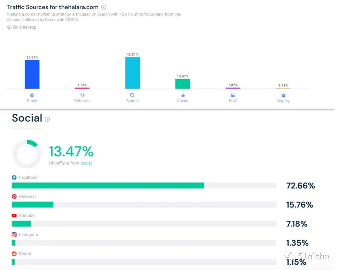Viewport: 340px width, 270px height.
Task: Click the On desktop monitor icon
Action: (9, 27)
